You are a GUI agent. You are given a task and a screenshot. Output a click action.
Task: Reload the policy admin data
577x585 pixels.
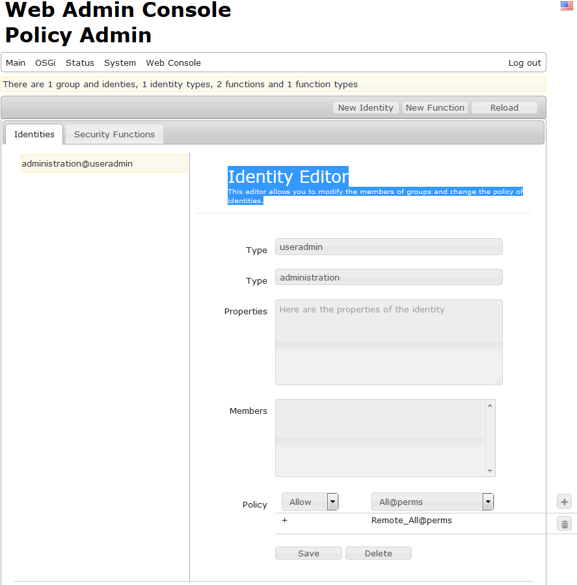pyautogui.click(x=504, y=108)
